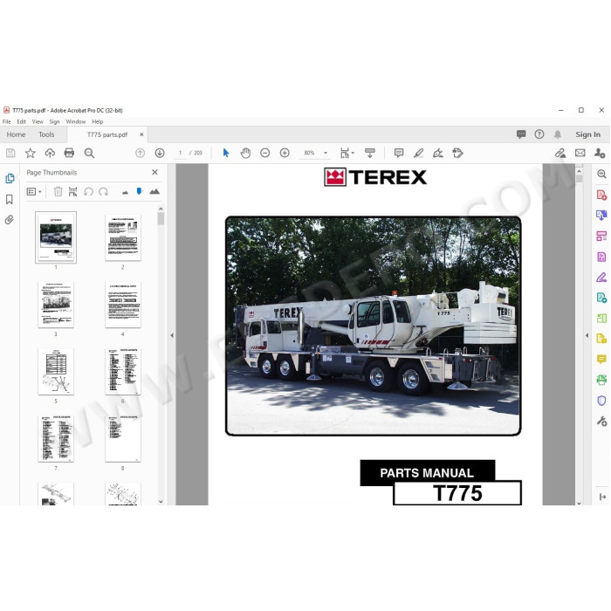Click the page number input field
The image size is (611, 611).
(x=180, y=153)
